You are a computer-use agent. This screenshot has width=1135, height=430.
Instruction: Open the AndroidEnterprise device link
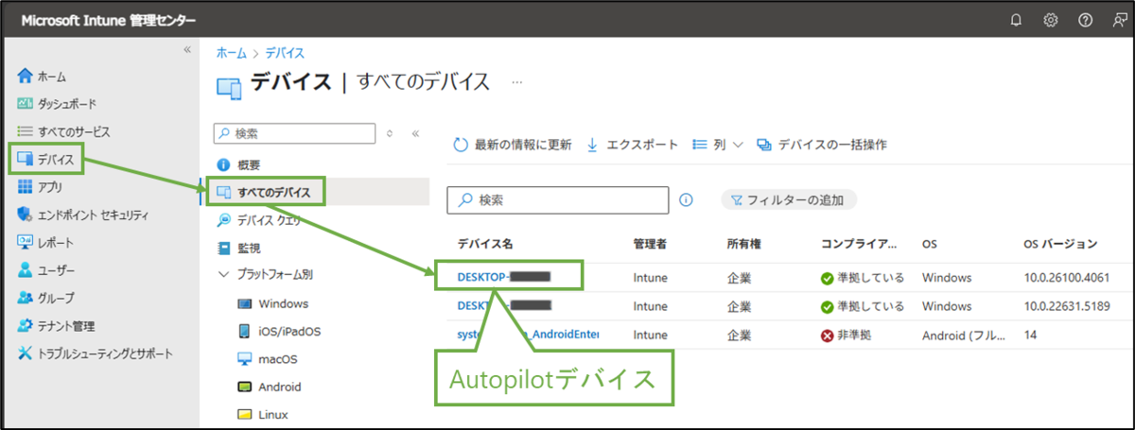point(528,335)
